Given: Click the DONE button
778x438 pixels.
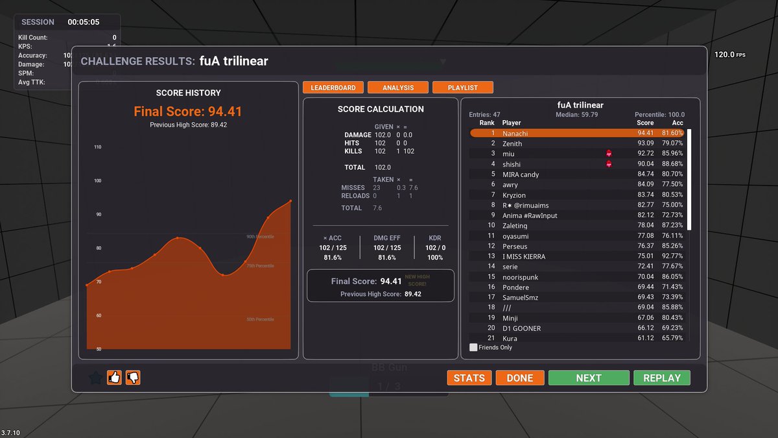Looking at the screenshot, I should point(520,378).
